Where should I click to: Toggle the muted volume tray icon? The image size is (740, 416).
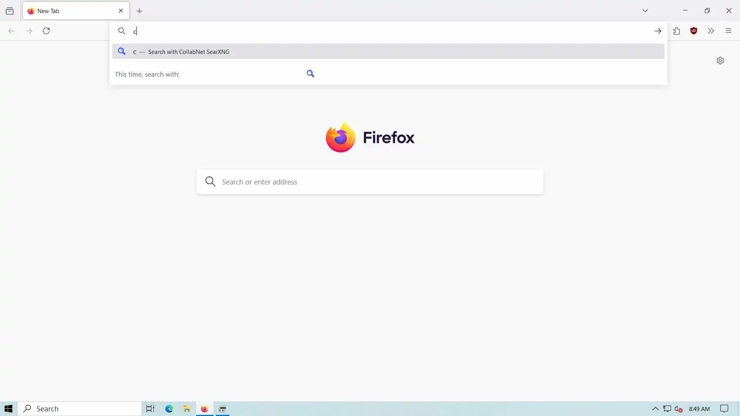pos(678,409)
